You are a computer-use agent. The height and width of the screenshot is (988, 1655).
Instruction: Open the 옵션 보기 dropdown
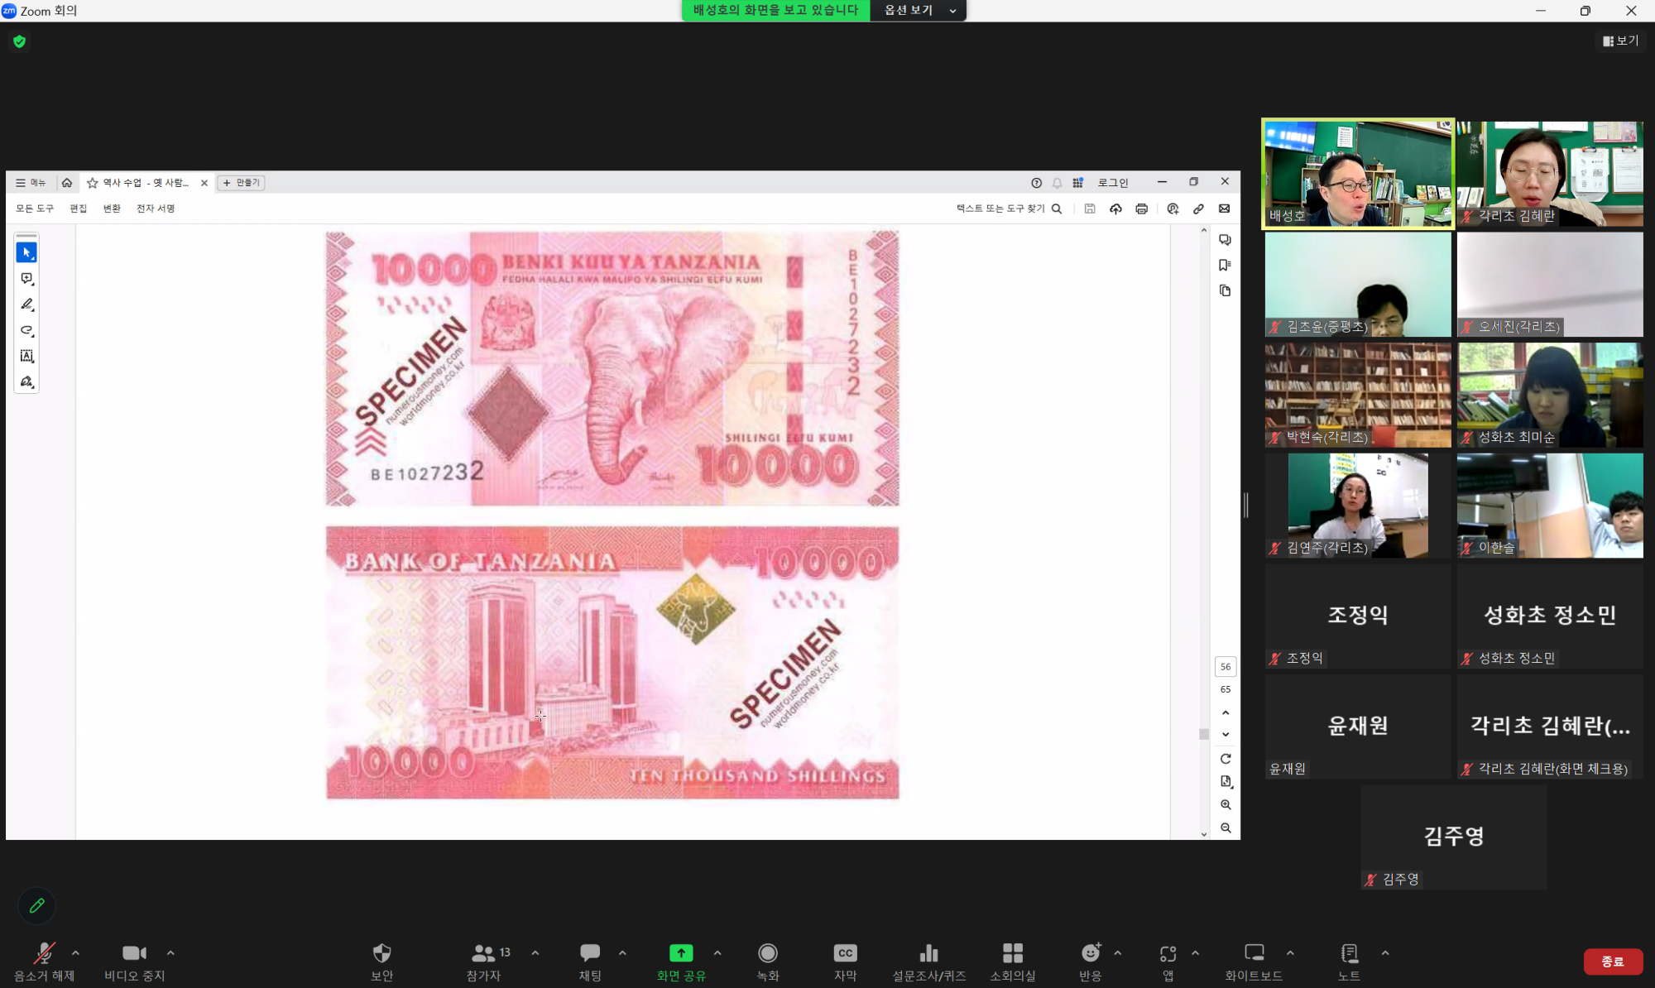click(x=919, y=10)
